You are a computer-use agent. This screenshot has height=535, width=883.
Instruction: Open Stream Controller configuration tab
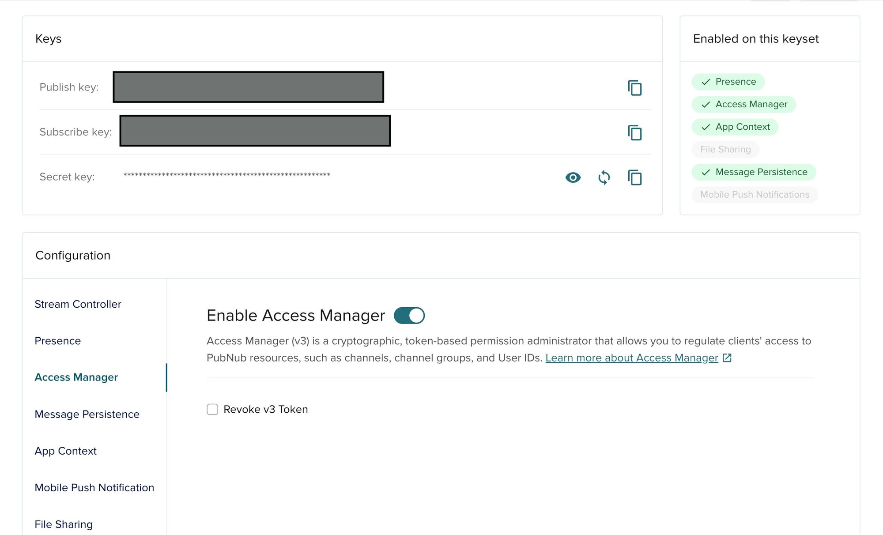pyautogui.click(x=78, y=304)
